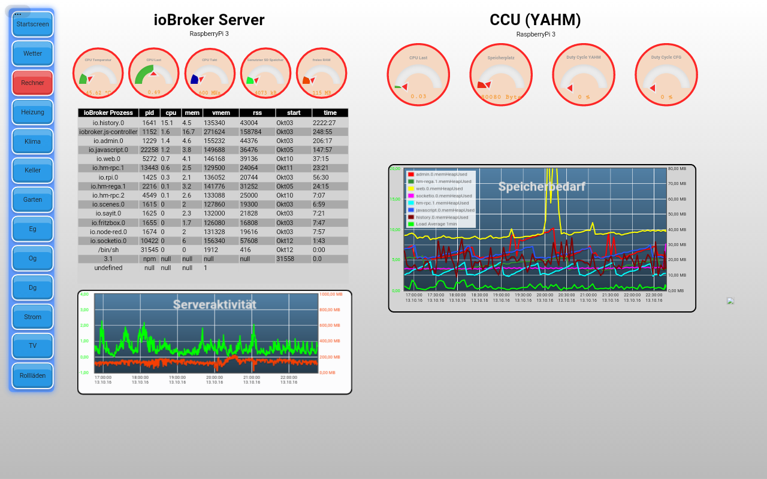
Task: Click the rss column header
Action: coord(258,113)
